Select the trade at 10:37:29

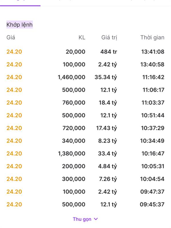point(85,128)
